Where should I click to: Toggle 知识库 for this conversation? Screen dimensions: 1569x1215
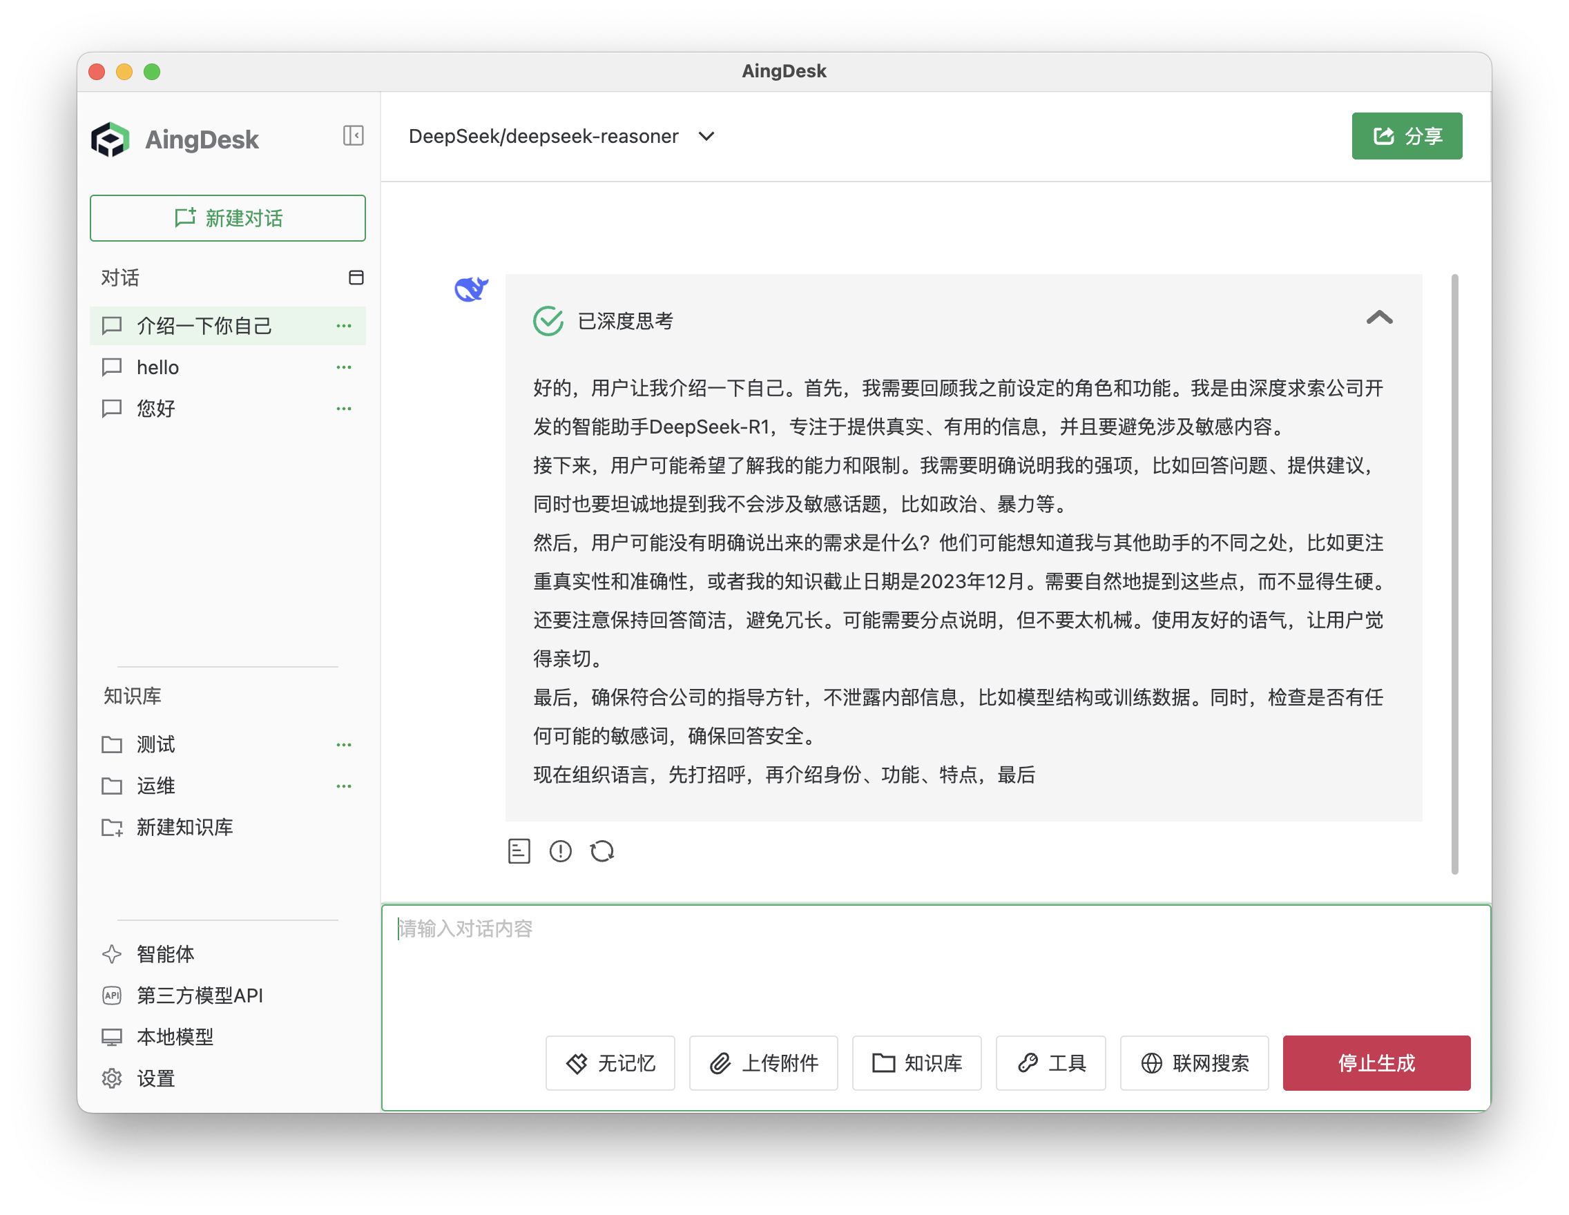point(916,1064)
